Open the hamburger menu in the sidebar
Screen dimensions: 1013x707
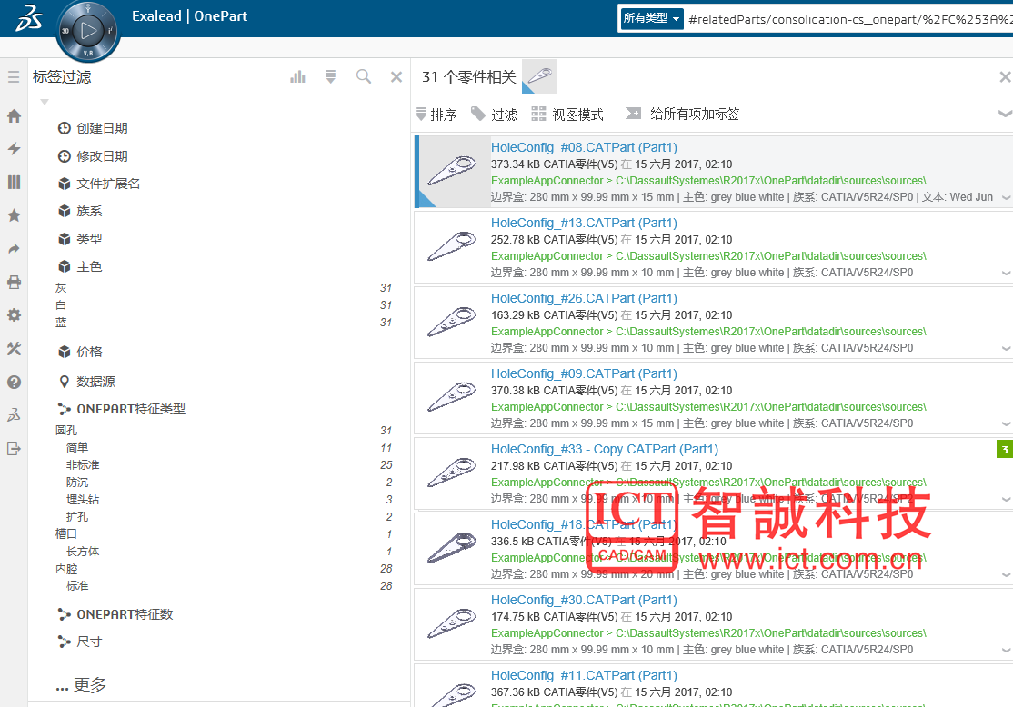14,77
